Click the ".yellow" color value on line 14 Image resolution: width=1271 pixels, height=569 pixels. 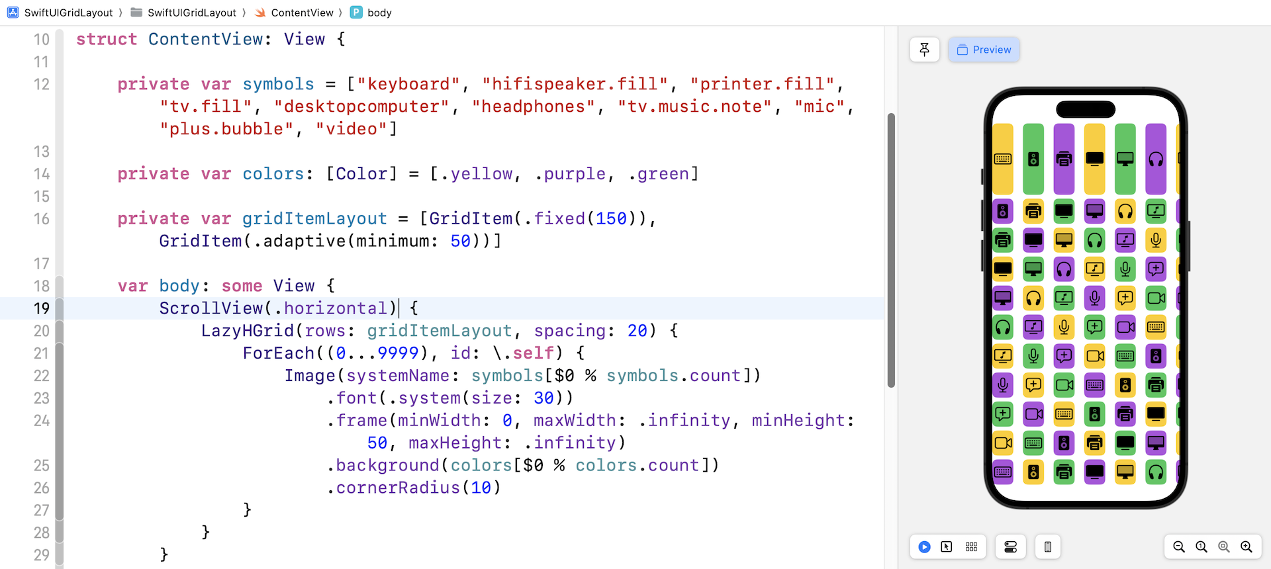477,174
